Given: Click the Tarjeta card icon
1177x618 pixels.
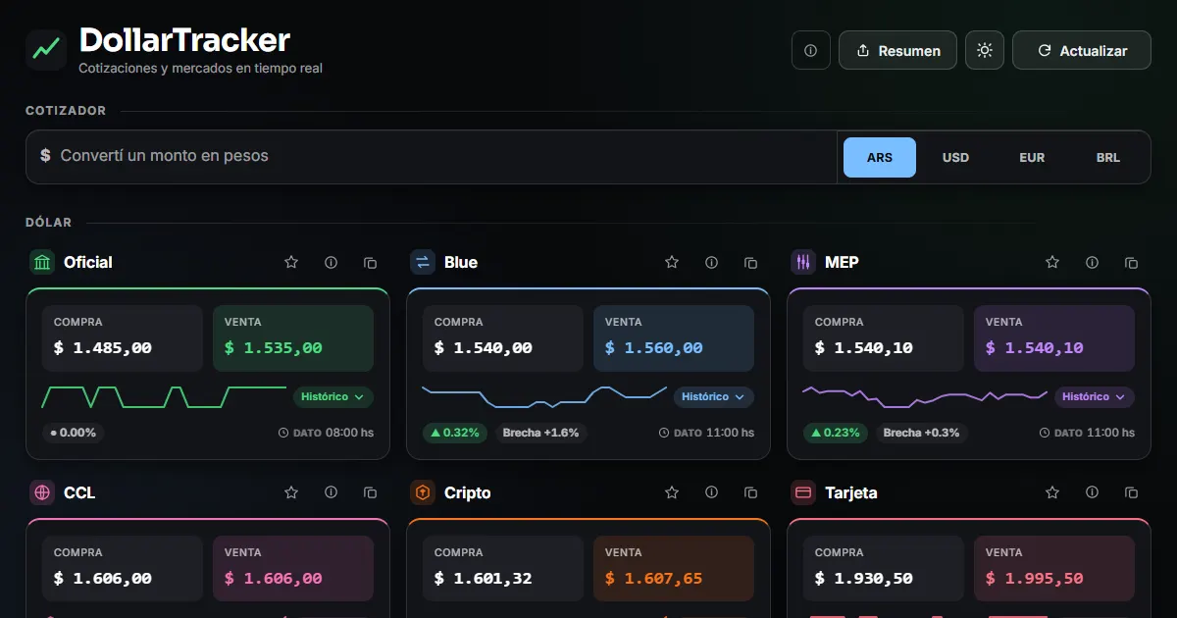Looking at the screenshot, I should coord(803,492).
